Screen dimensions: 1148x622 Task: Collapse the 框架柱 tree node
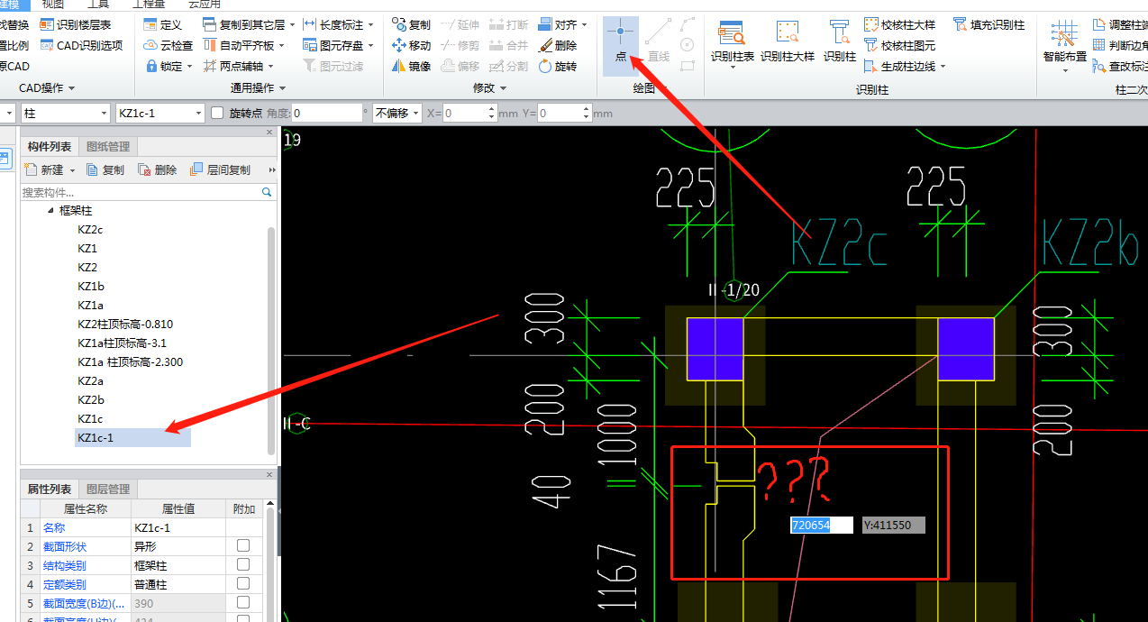pyautogui.click(x=50, y=210)
